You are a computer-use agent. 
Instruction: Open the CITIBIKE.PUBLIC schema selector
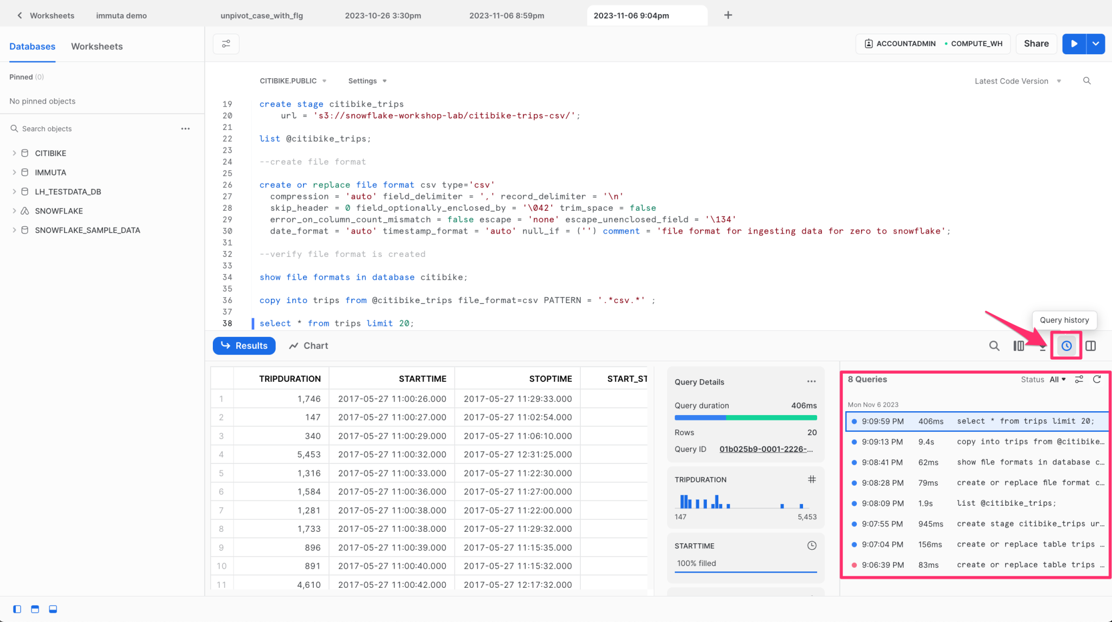292,80
